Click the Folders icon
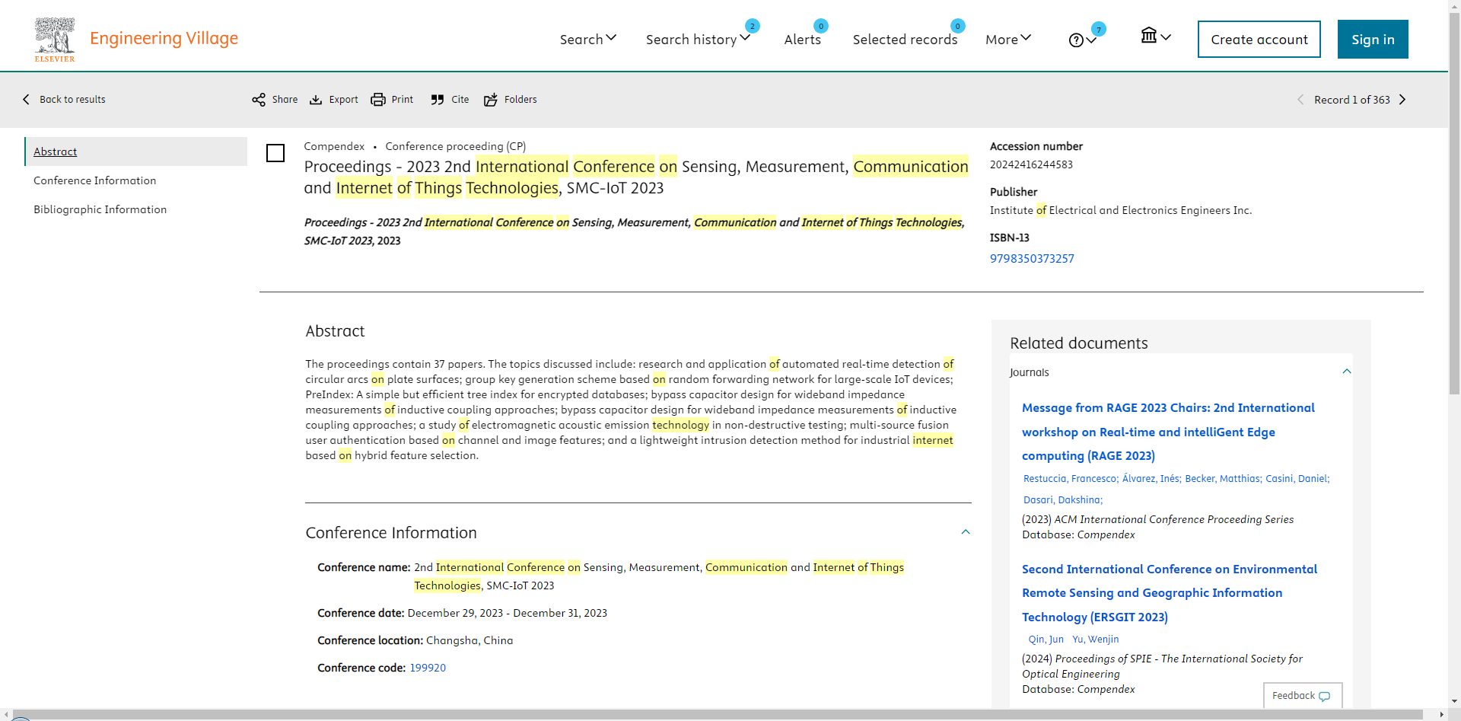Screen dimensions: 1461x721 coord(491,100)
